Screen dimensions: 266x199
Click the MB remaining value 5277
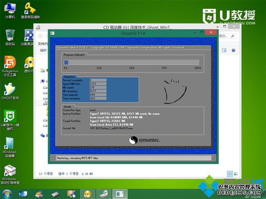(x=98, y=91)
